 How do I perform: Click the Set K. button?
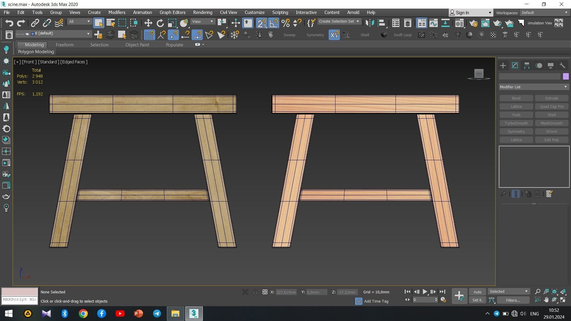477,300
